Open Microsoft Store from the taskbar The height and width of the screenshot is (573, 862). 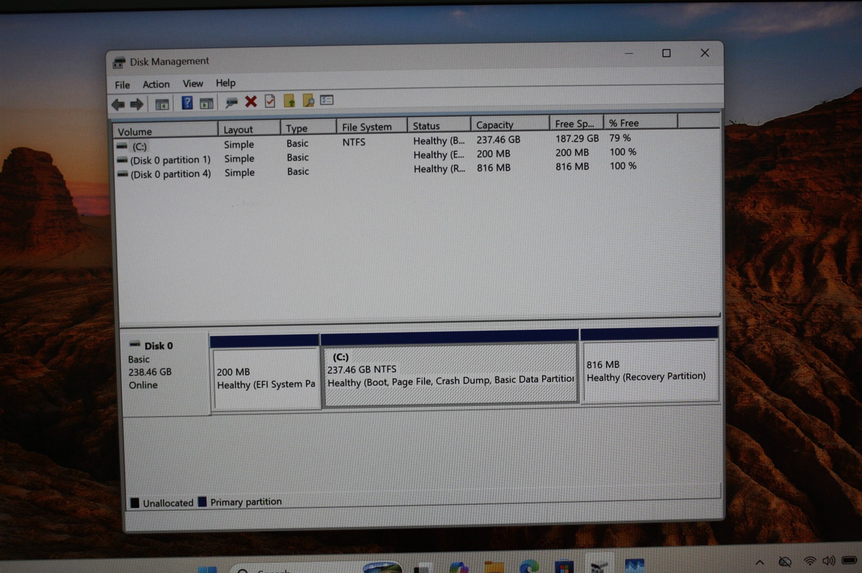[564, 567]
